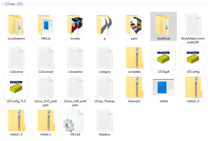Select the LDraw_Themes document icon
This screenshot has width=208, height=141.
[105, 87]
